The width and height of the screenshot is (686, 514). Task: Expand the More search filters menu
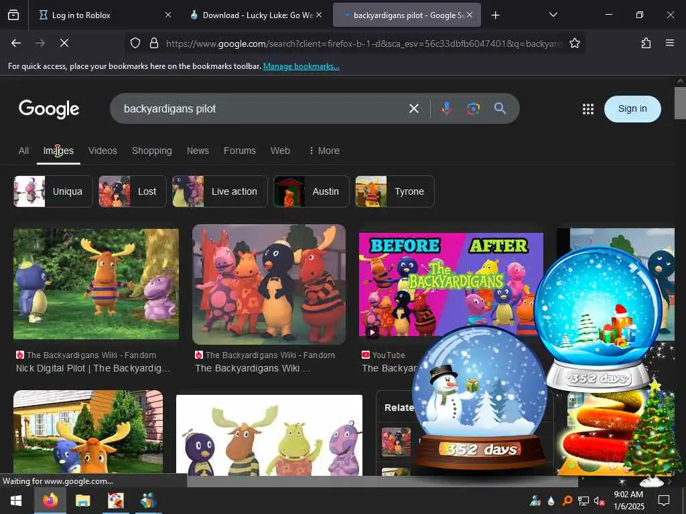coord(324,151)
